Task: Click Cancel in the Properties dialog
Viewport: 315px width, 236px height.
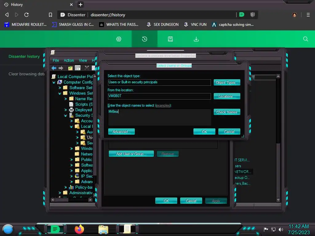Action: coord(191,201)
